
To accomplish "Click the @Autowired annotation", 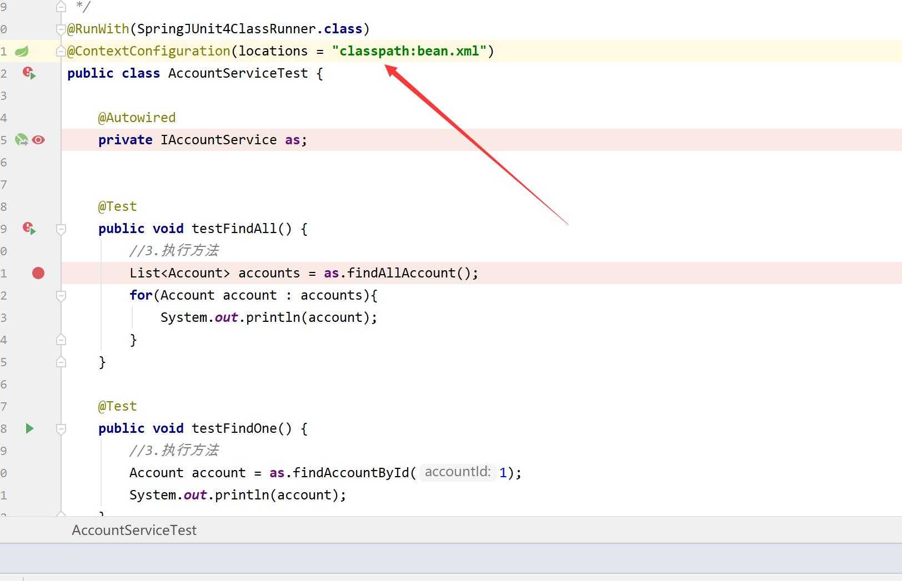I will 137,118.
